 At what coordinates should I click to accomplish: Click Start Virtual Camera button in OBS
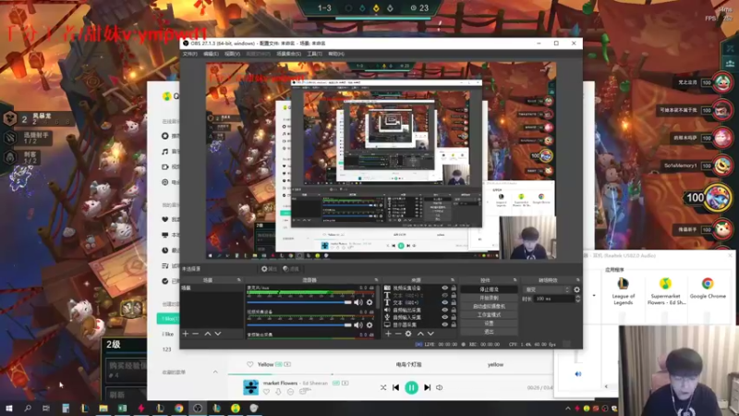[489, 306]
